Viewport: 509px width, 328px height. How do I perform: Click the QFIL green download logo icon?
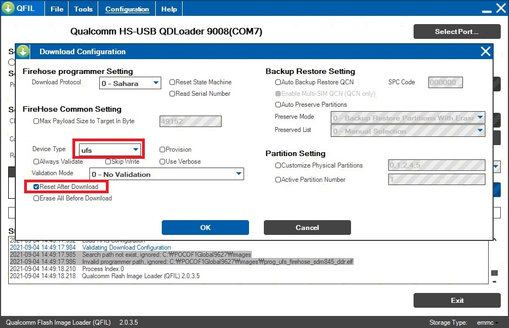pyautogui.click(x=8, y=8)
